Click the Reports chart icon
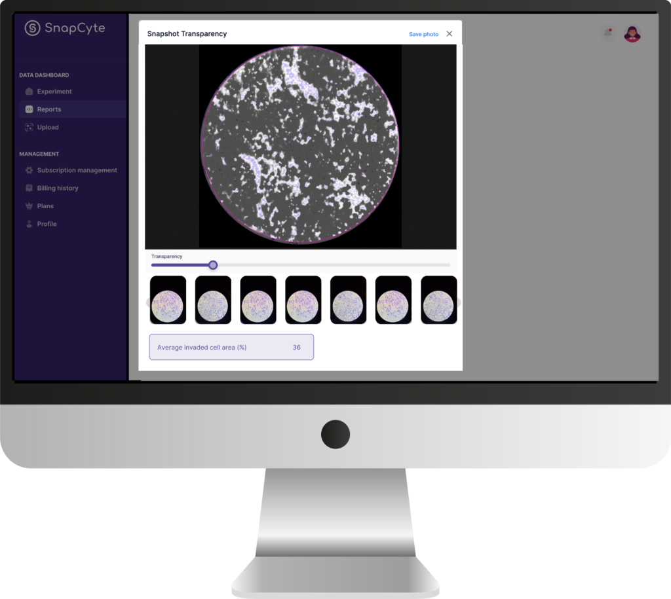671x599 pixels. click(29, 109)
